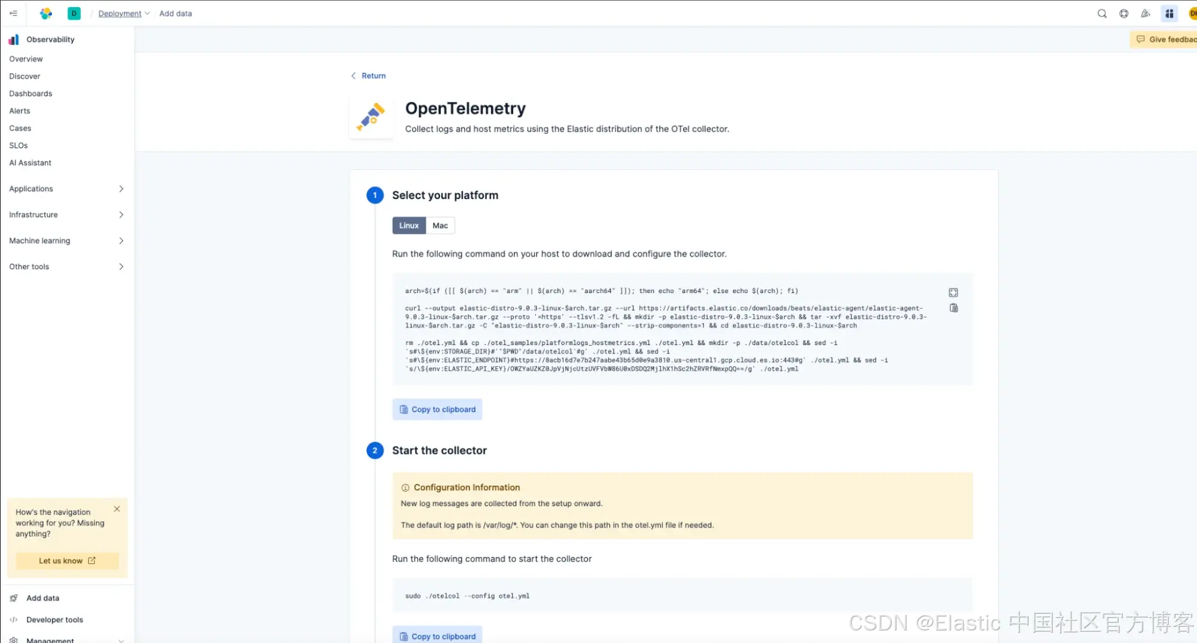Open the help lifebuoy icon
This screenshot has width=1197, height=643.
pos(1123,13)
